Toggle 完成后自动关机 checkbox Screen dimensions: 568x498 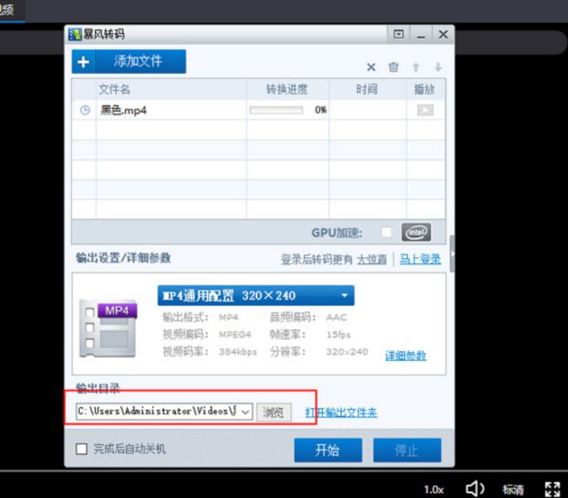coord(81,449)
